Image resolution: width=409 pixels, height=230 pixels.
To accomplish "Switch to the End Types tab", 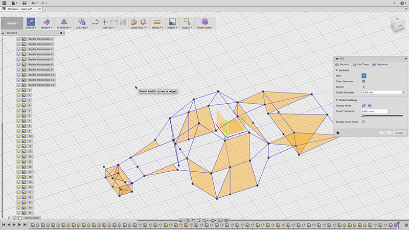I will tap(360, 64).
